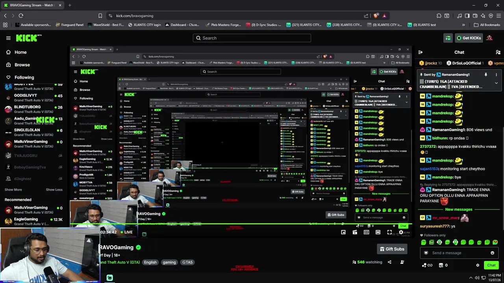The image size is (504, 283).
Task: Select the BRAVOGaming Stream browser tab
Action: coord(32,5)
